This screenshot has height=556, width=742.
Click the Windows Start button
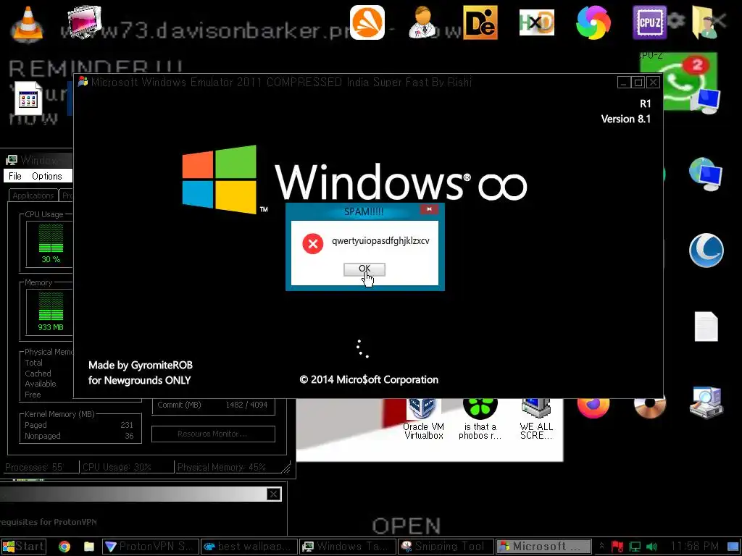[24, 547]
